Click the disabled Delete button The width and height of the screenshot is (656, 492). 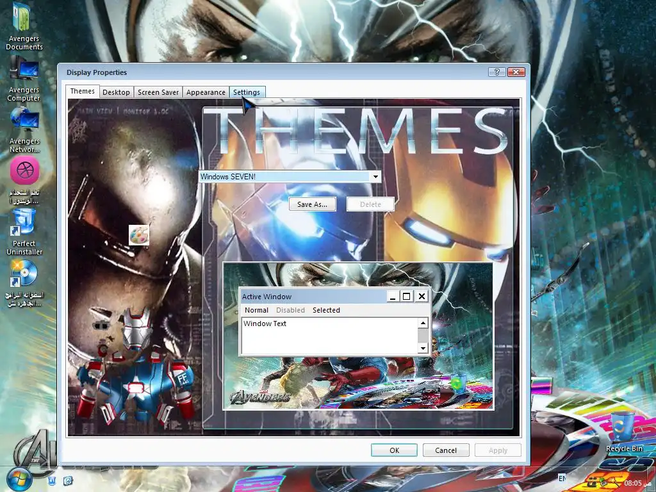(x=370, y=204)
